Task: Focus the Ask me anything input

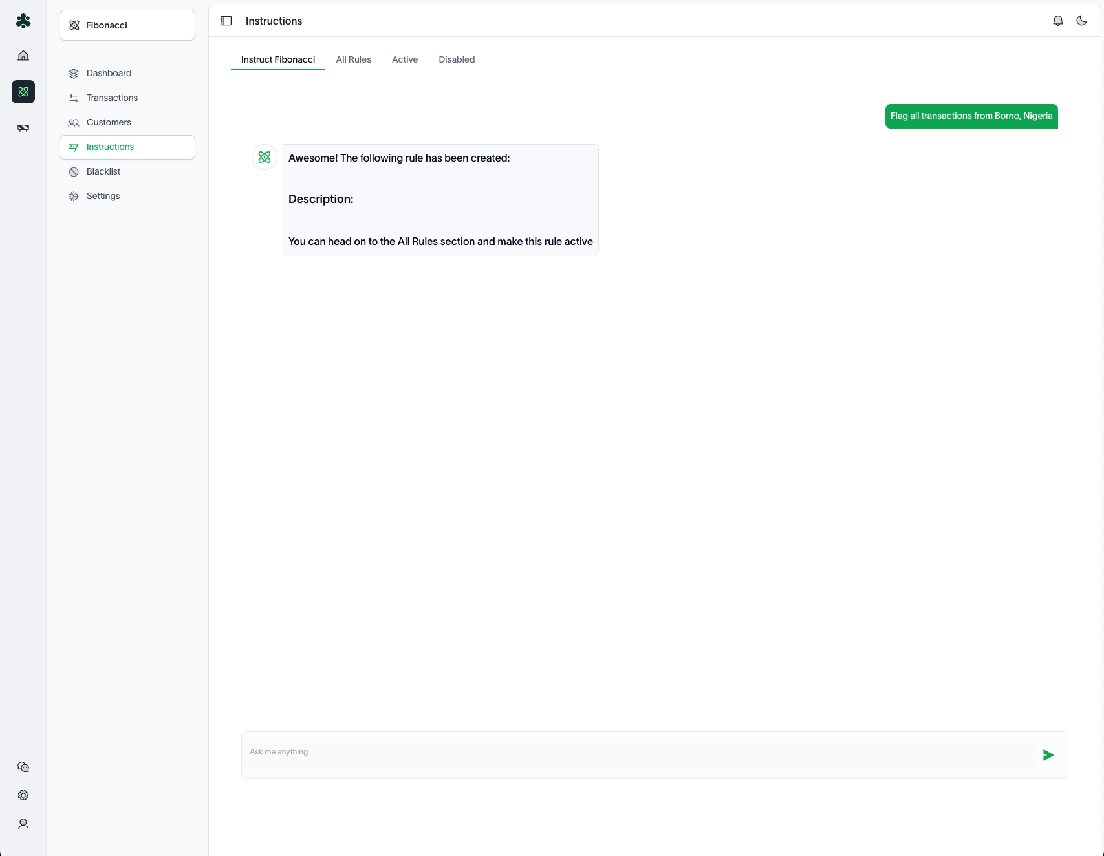Action: tap(640, 753)
